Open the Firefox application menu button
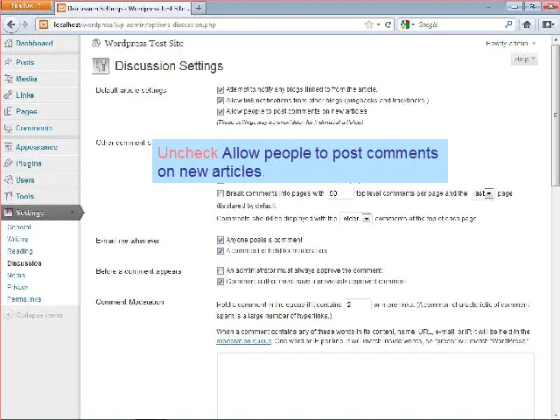The image size is (560, 420). click(25, 6)
